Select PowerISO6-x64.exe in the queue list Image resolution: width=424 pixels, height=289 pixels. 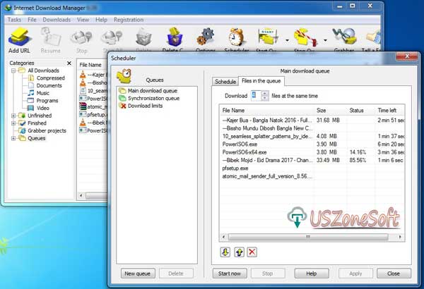click(x=312, y=152)
